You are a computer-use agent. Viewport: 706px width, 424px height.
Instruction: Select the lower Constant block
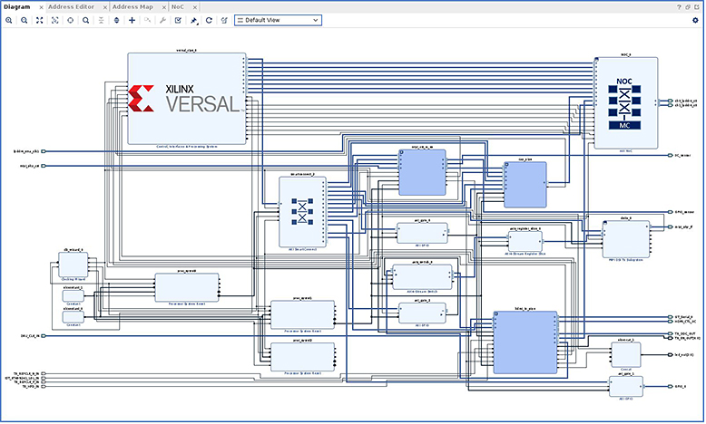73,317
